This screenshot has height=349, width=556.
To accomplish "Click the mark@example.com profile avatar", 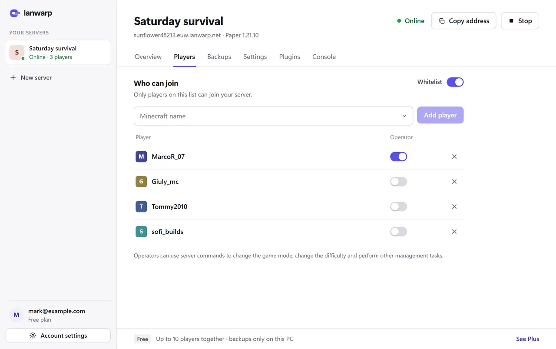I will (17, 315).
